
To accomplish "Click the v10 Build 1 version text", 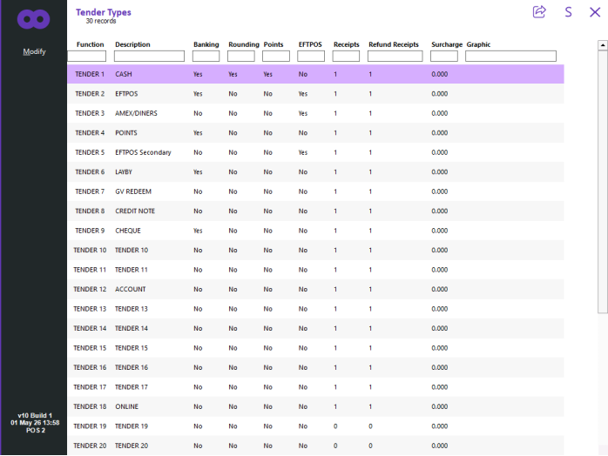I will (x=35, y=415).
